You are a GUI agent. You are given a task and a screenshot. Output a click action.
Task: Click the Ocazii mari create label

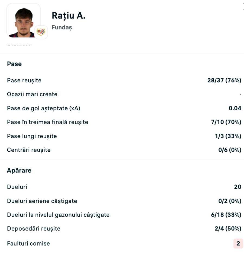pyautogui.click(x=32, y=94)
